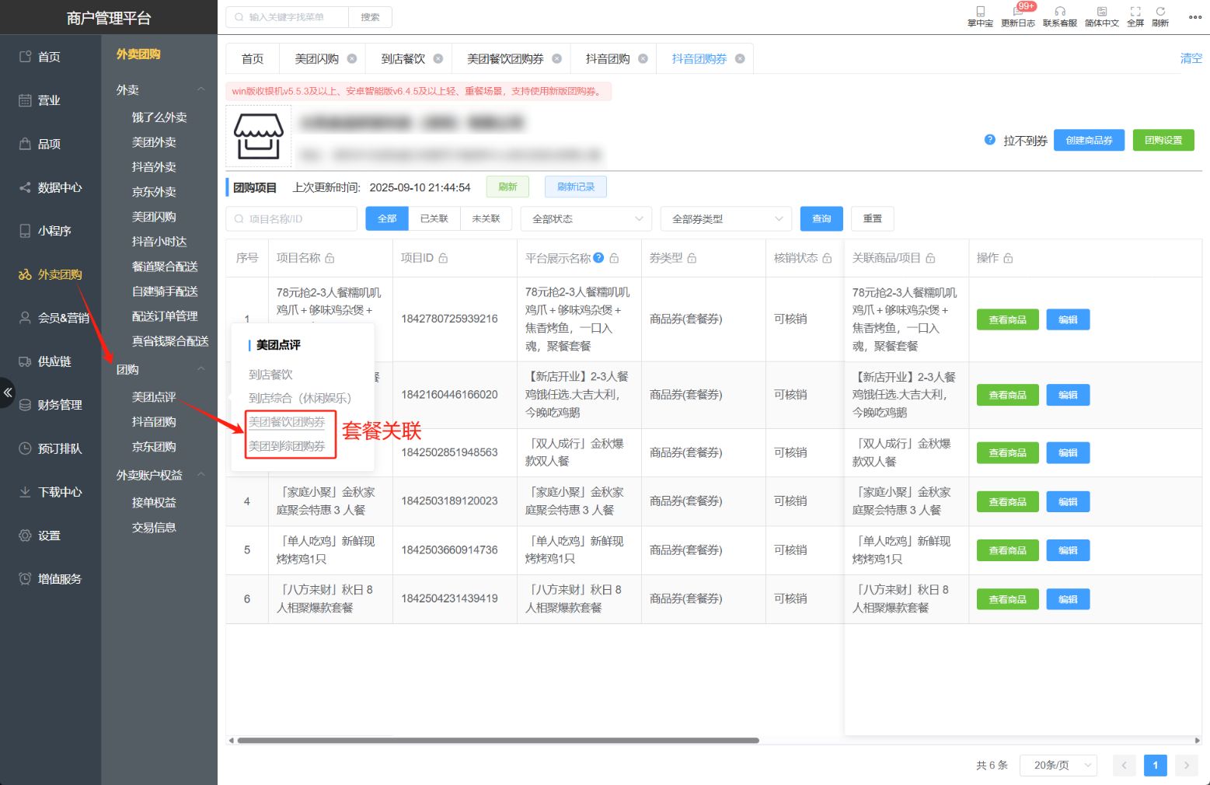This screenshot has width=1210, height=785.
Task: Click the blue 查询 button
Action: pyautogui.click(x=821, y=218)
